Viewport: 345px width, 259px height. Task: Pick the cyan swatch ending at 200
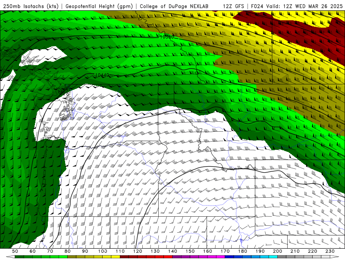pyautogui.click(x=273, y=257)
